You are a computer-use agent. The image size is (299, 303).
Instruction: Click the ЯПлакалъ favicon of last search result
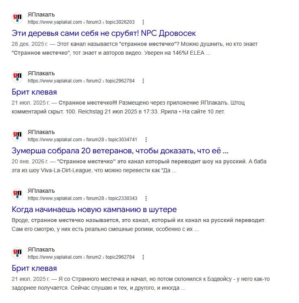coord(17,253)
